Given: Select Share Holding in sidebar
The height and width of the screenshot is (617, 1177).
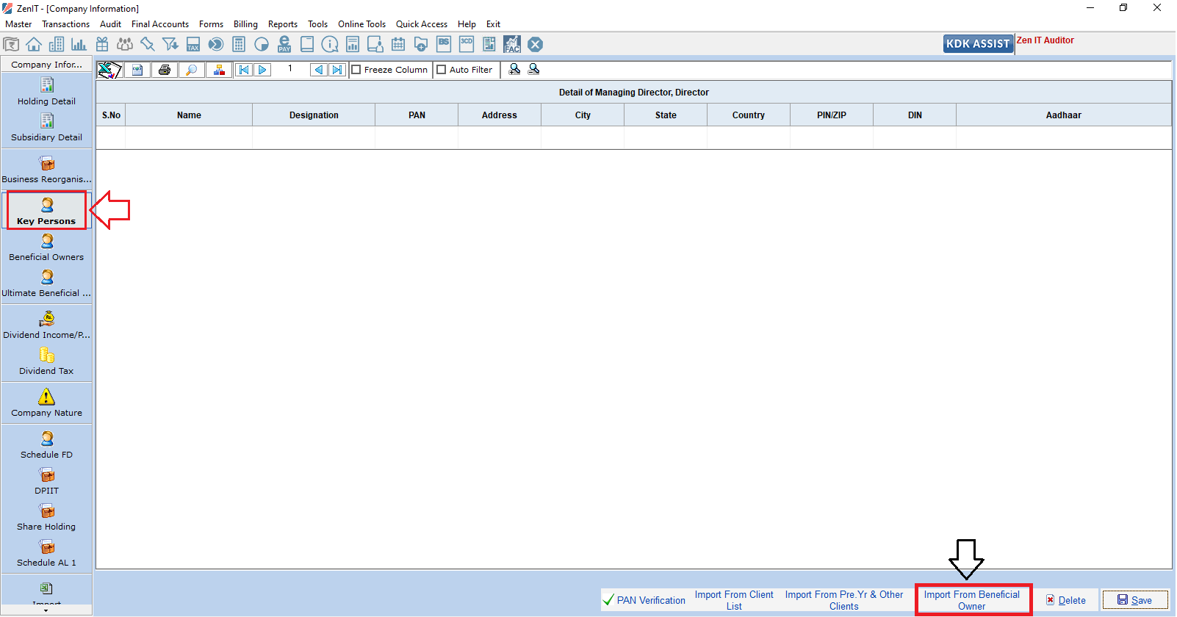Looking at the screenshot, I should click(x=46, y=517).
